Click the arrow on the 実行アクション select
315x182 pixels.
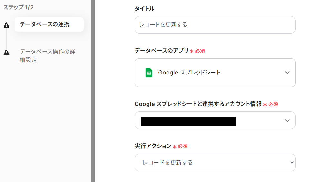point(292,162)
